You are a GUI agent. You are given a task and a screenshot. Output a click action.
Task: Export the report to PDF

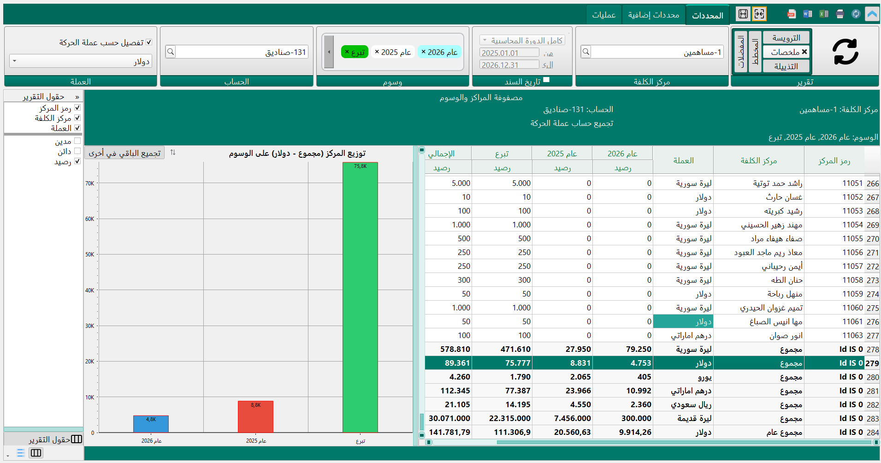pos(791,14)
